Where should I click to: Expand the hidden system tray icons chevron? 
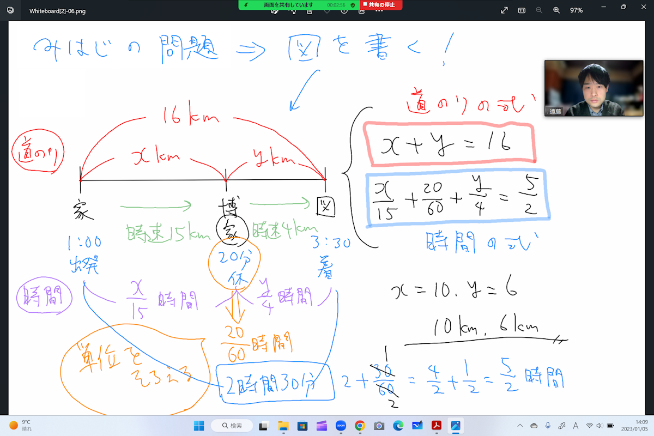tap(519, 425)
